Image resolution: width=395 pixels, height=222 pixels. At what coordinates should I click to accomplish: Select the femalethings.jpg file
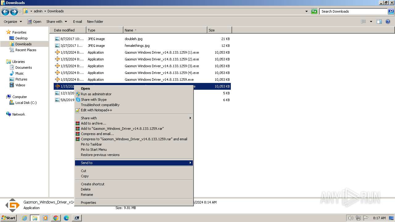click(x=142, y=46)
